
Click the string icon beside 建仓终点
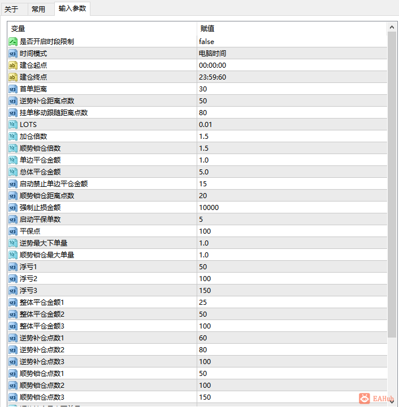13,77
